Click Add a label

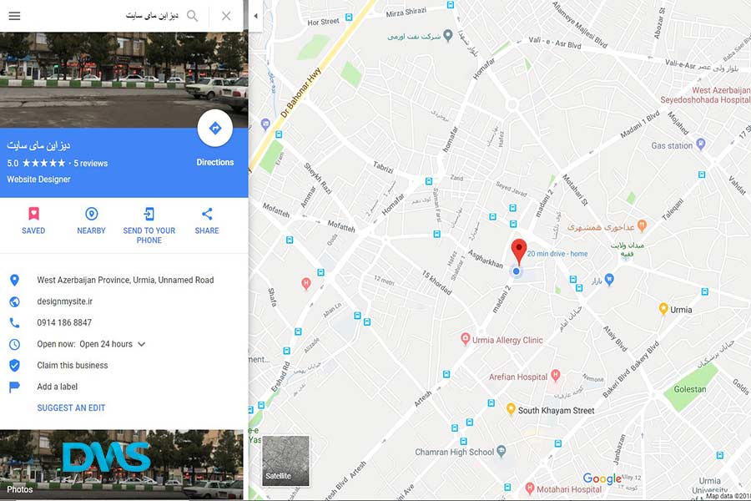57,387
